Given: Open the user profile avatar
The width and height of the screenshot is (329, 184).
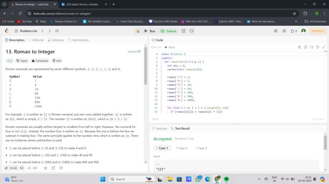Looking at the screenshot, I should tap(304, 31).
